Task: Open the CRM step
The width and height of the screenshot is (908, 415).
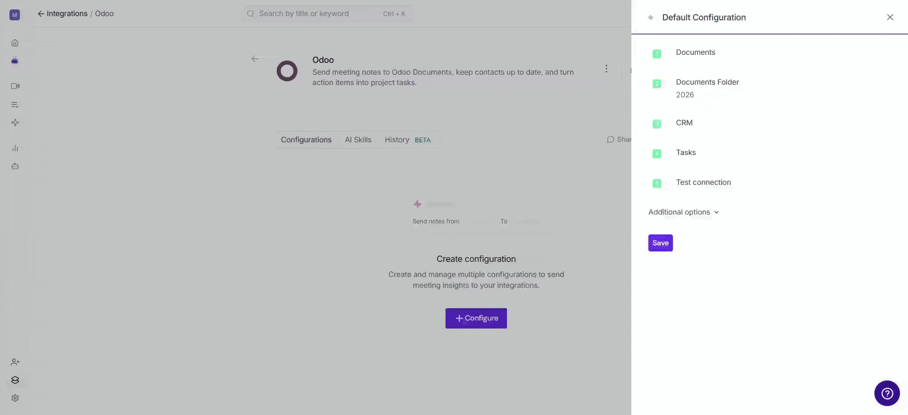Action: point(684,123)
